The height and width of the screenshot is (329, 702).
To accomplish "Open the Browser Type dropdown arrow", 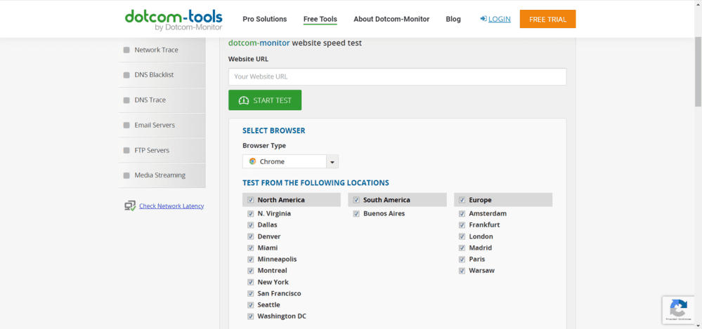I will [332, 162].
